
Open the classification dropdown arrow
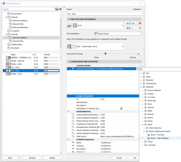point(138,69)
